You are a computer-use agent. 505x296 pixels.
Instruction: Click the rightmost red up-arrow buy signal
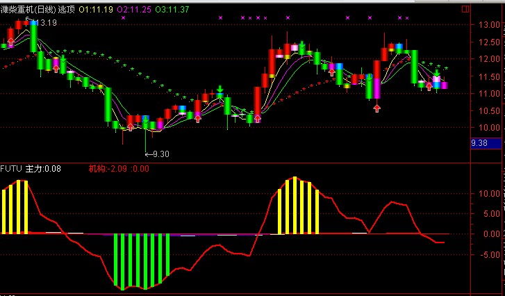tap(429, 87)
